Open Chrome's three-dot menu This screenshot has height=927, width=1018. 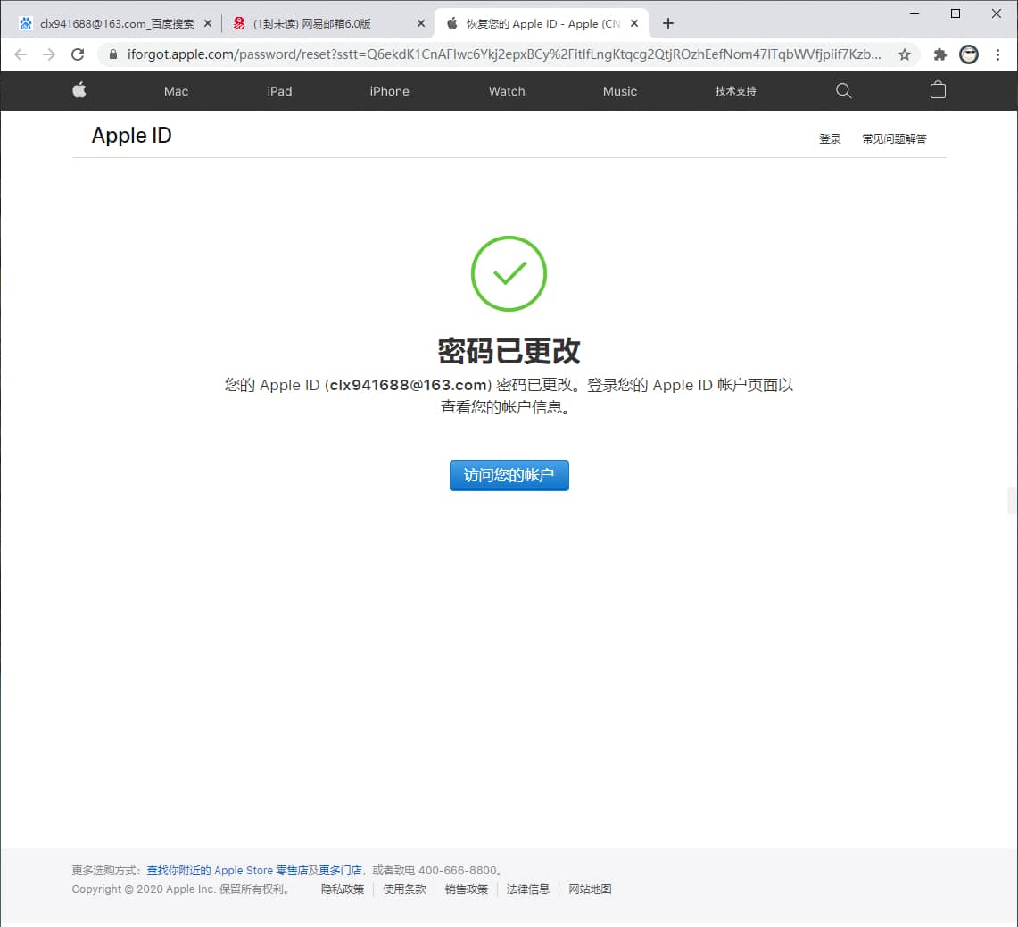(997, 54)
